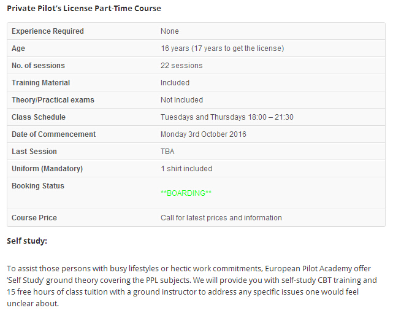Viewport: 393px width, 313px height.
Task: Click the green **BOARDING** booking status text
Action: point(186,193)
